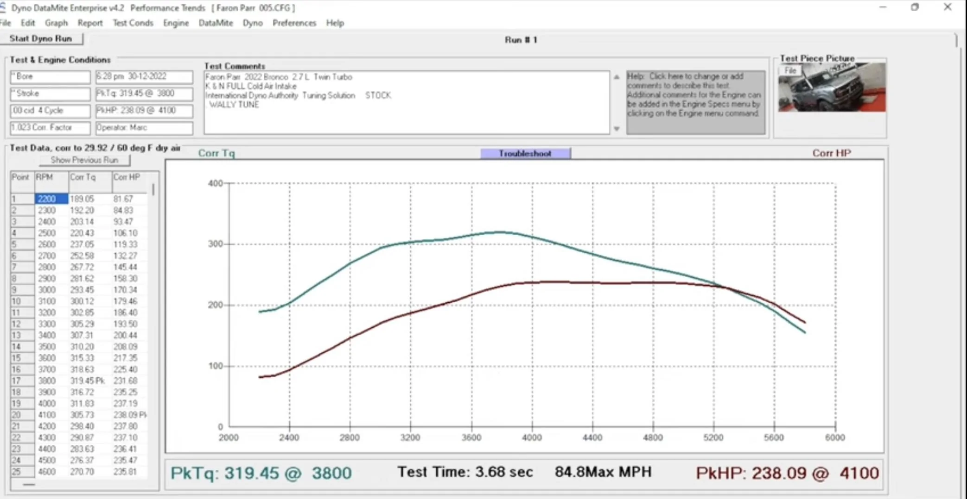Select the 319.45 Pk torque cell
Viewport: 967px width, 499px height.
90,381
